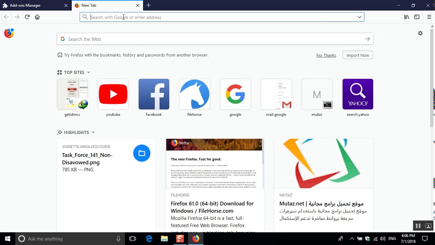Switch ENG input language indicator
The width and height of the screenshot is (435, 245).
392,239
